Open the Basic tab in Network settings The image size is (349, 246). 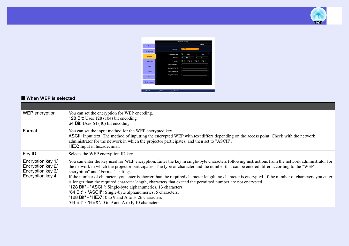[149, 46]
